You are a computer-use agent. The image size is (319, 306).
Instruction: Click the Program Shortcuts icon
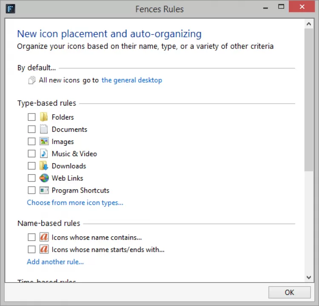click(44, 190)
